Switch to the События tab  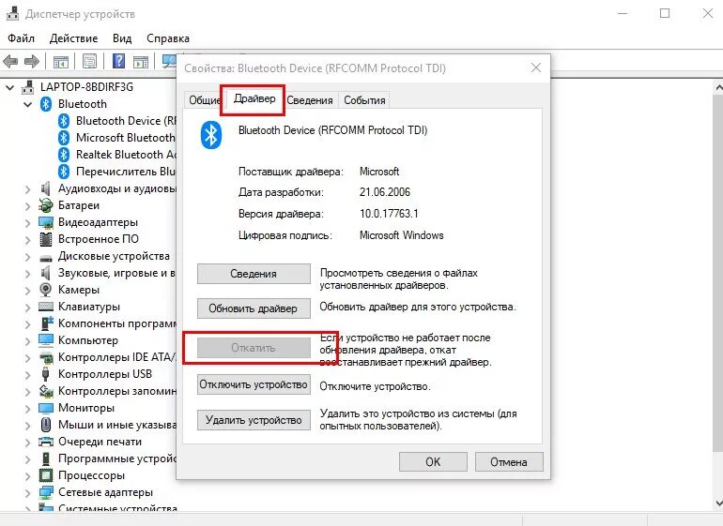(x=364, y=100)
